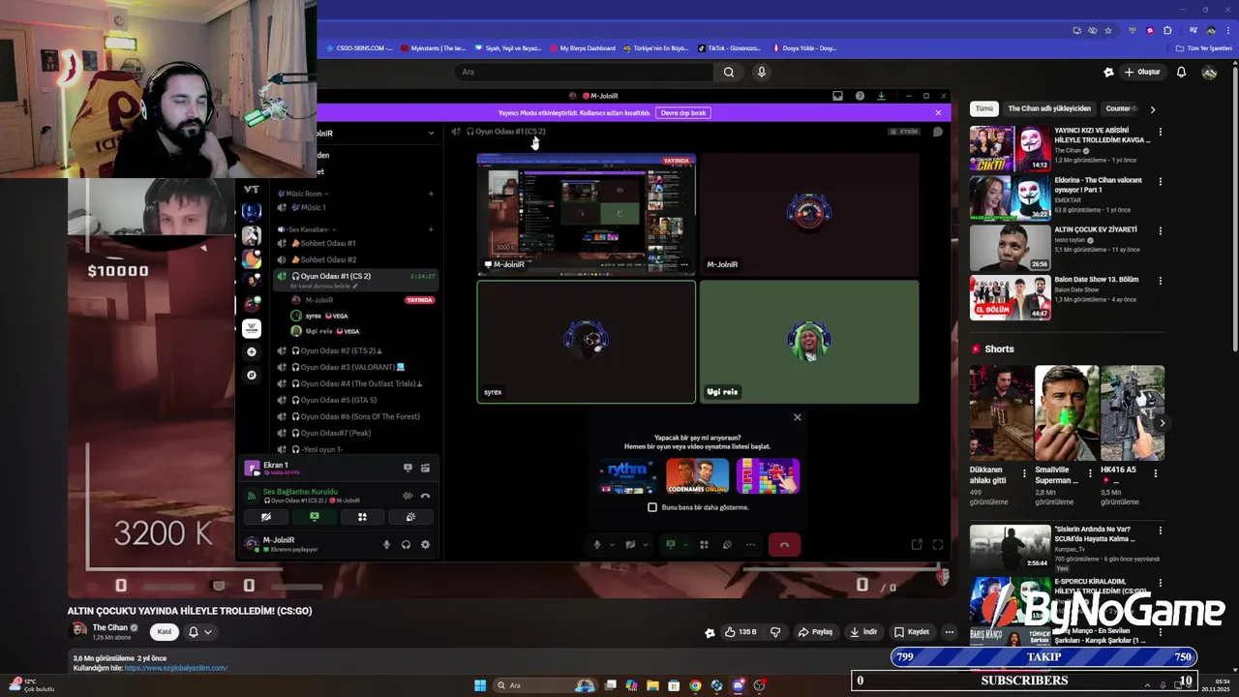The width and height of the screenshot is (1239, 697).
Task: Open more options ellipsis in call bar
Action: click(750, 545)
